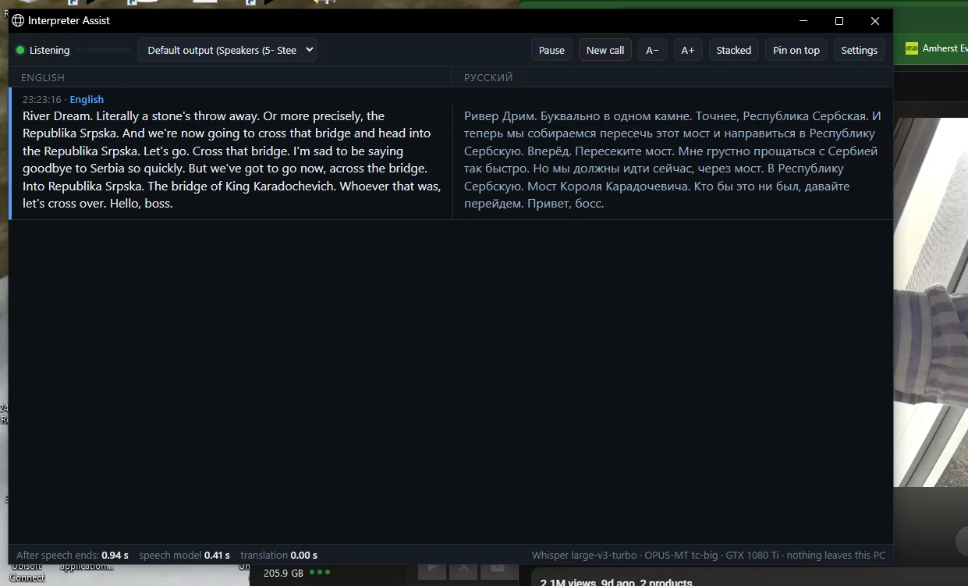This screenshot has height=586, width=968.
Task: Decrease font size with A− button
Action: point(652,50)
